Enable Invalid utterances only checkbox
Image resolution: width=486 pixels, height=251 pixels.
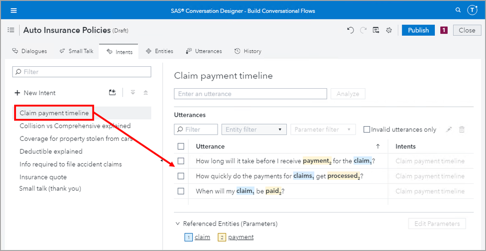[367, 129]
